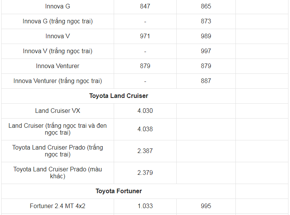
Task: Click the Toyota Fortuner section heading
Action: pos(119,191)
